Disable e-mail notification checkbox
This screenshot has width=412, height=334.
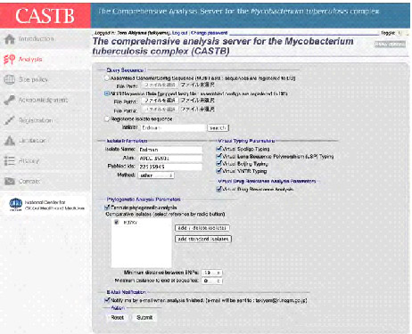point(107,300)
